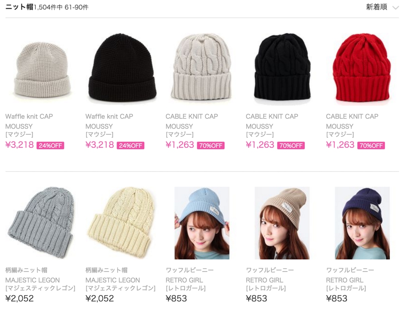This screenshot has width=408, height=317.
Task: Click the first 柄編みニット帽 product title
Action: click(x=26, y=270)
